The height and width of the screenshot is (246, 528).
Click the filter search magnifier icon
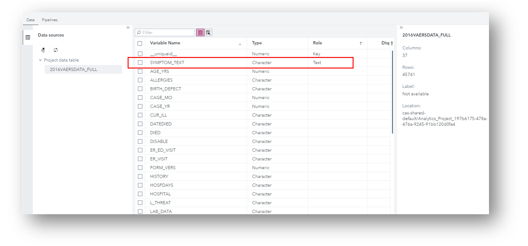pos(139,32)
